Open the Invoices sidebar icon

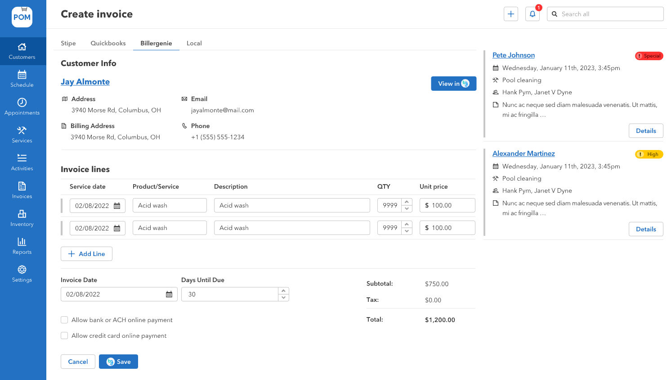[22, 190]
